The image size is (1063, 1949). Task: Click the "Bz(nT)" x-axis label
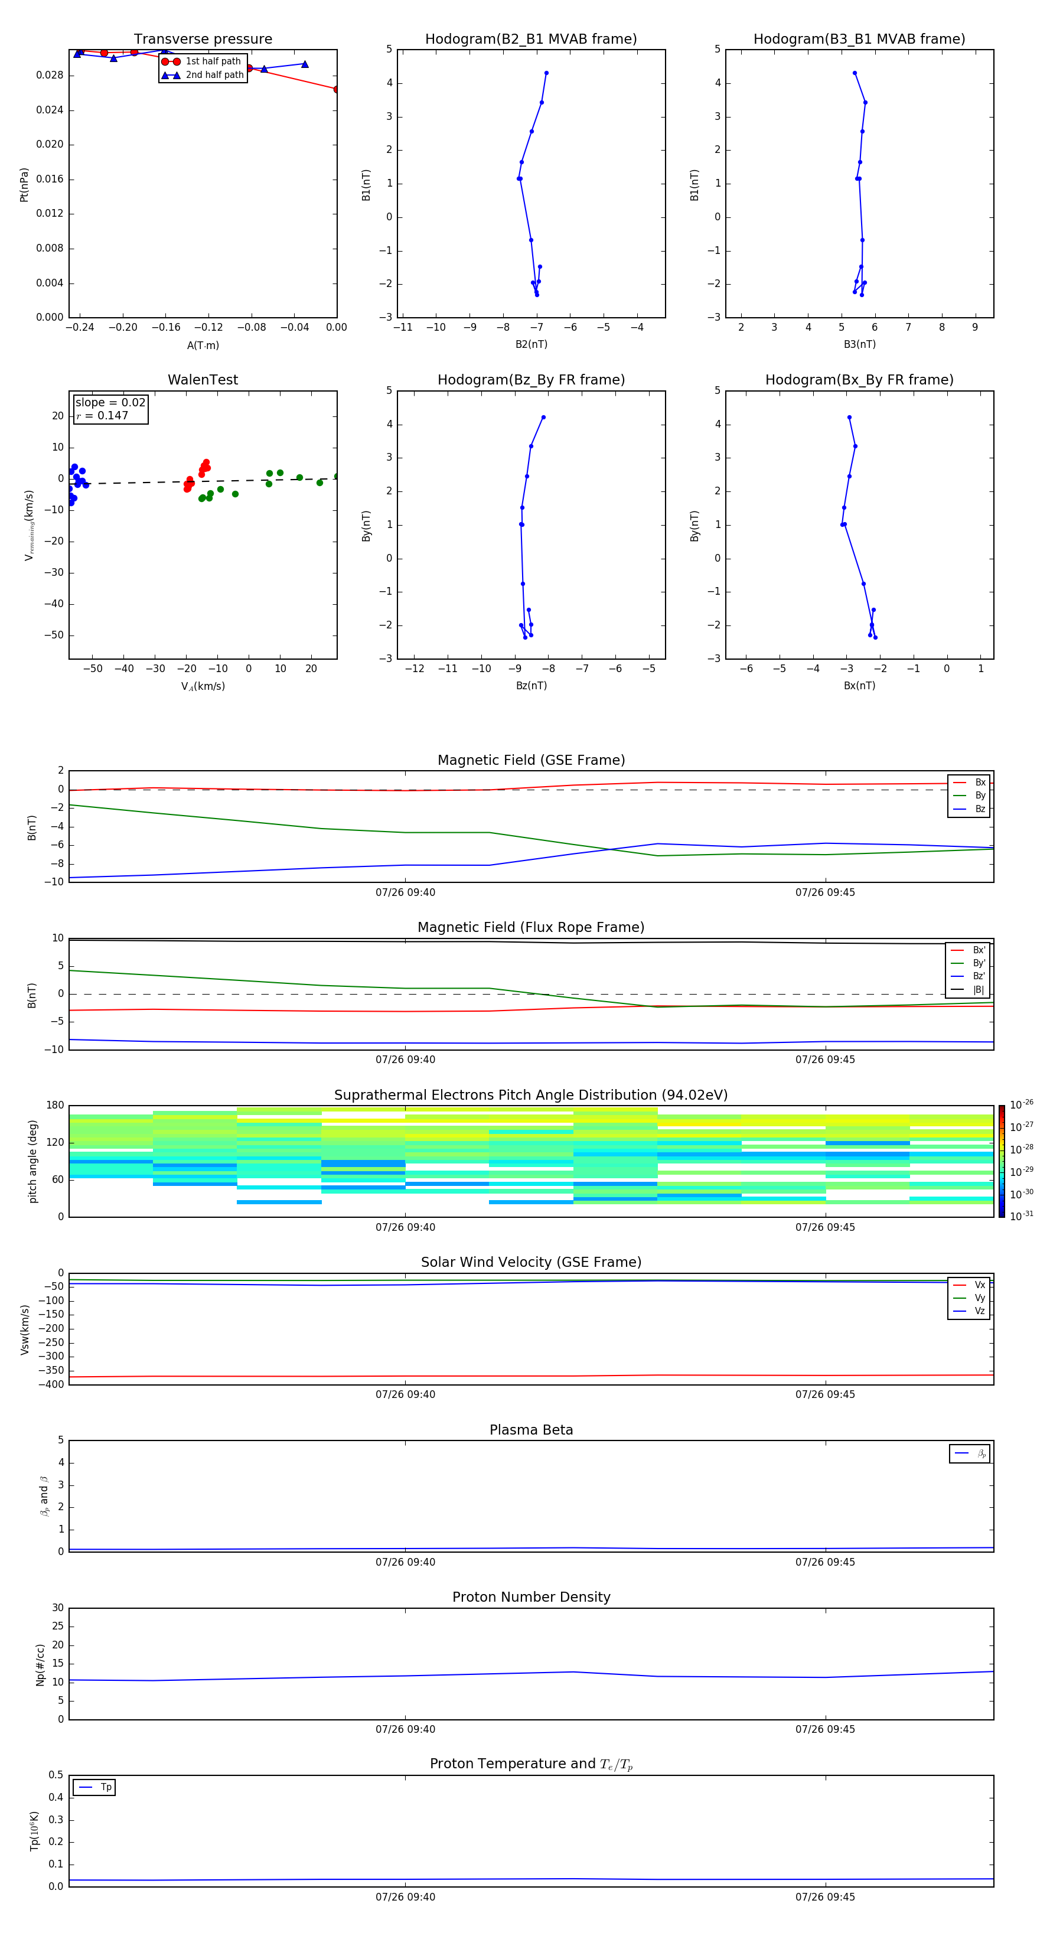[531, 686]
